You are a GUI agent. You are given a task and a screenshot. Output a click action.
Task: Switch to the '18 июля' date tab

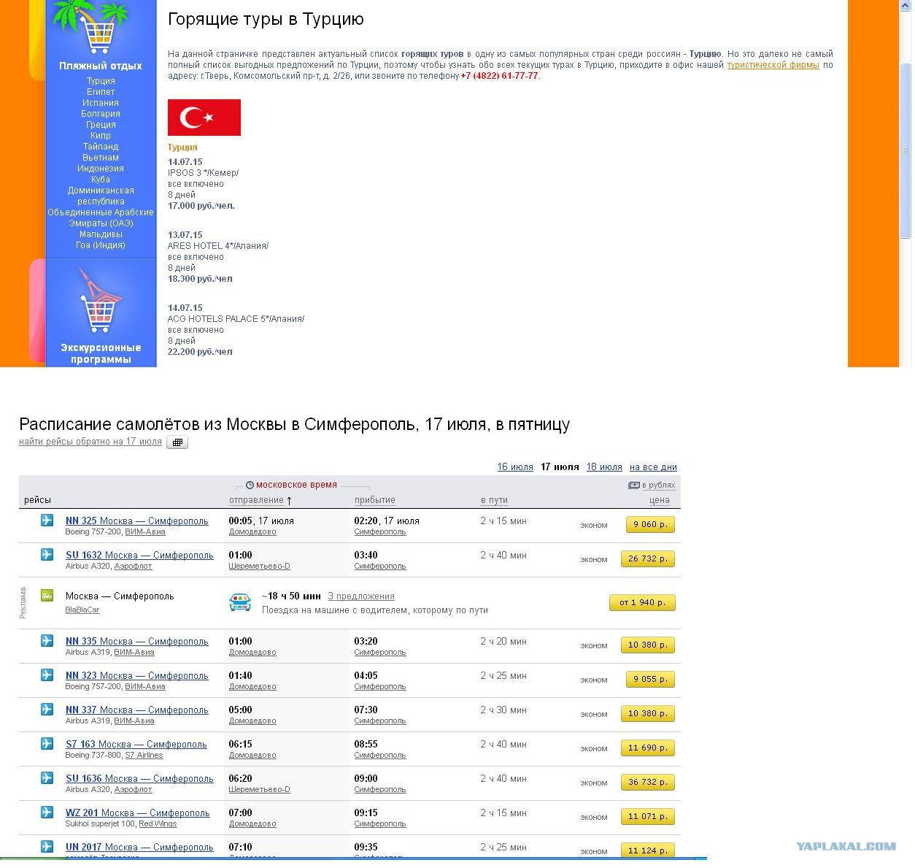click(x=604, y=467)
